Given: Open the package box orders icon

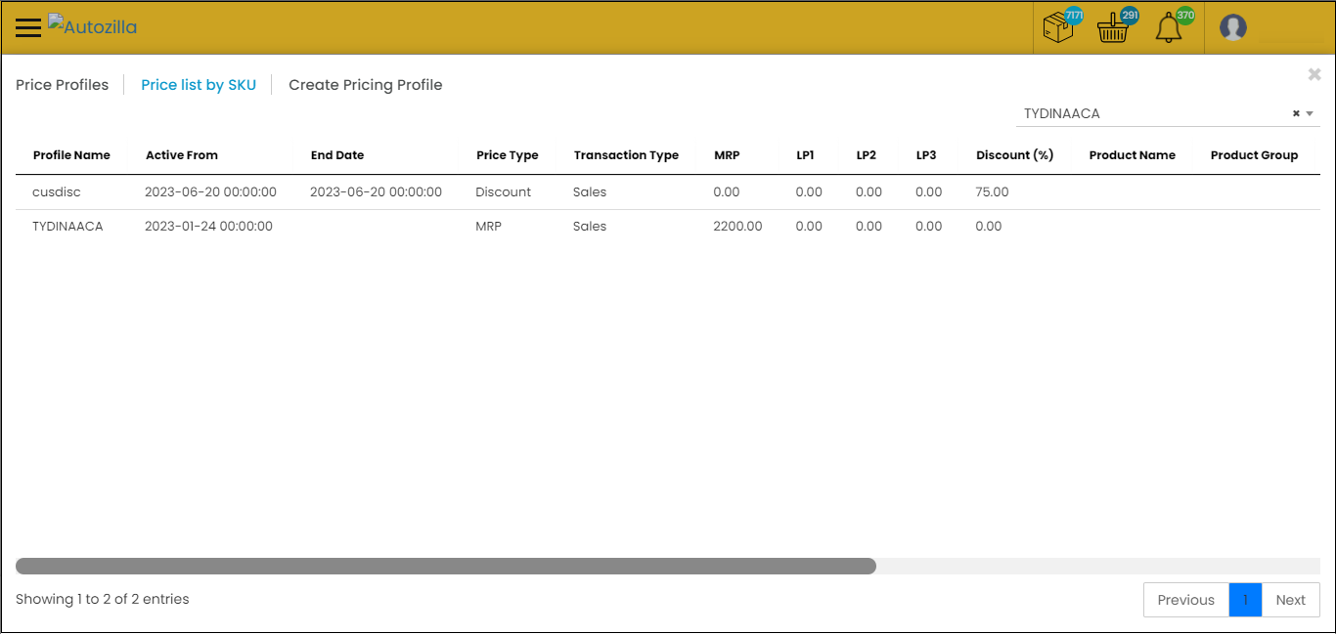Looking at the screenshot, I should pyautogui.click(x=1059, y=27).
